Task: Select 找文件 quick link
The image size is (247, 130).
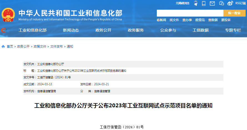Action: [x=174, y=20]
